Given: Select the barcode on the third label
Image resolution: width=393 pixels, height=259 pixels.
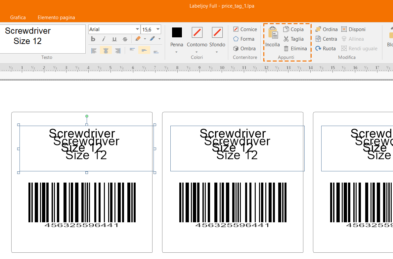Looking at the screenshot, I should tap(362, 205).
